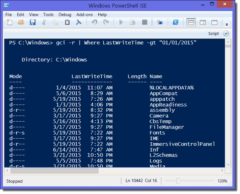Click the FileManager directory name
The height and width of the screenshot is (194, 240).
pos(167,127)
